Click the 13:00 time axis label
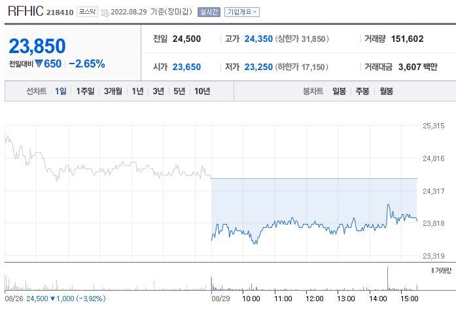 346,299
